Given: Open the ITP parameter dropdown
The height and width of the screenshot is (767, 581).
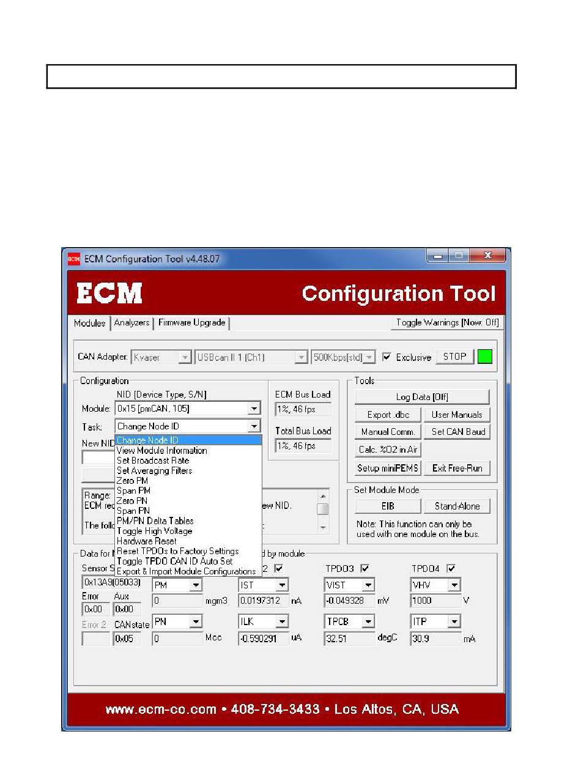Looking at the screenshot, I should click(x=454, y=622).
